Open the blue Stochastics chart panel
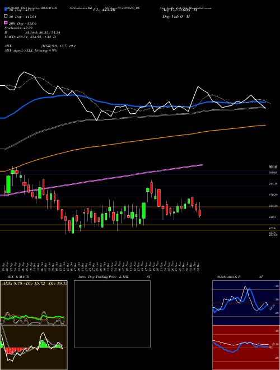 [246, 303]
